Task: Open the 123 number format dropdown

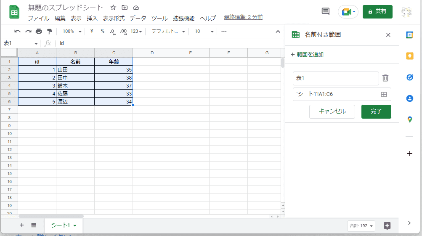Action: click(136, 32)
